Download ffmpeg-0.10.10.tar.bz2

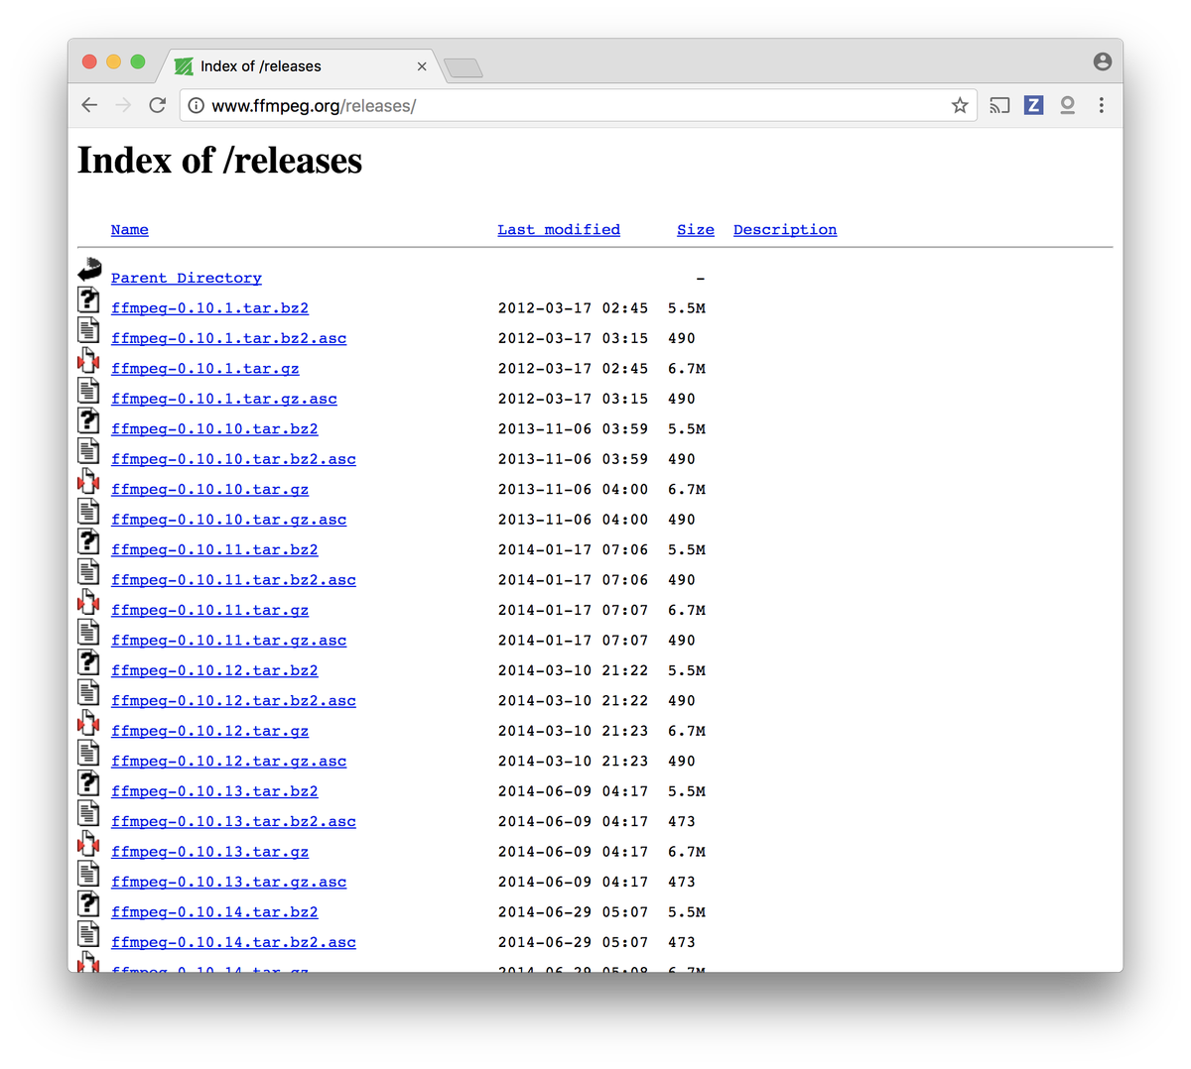(x=214, y=429)
